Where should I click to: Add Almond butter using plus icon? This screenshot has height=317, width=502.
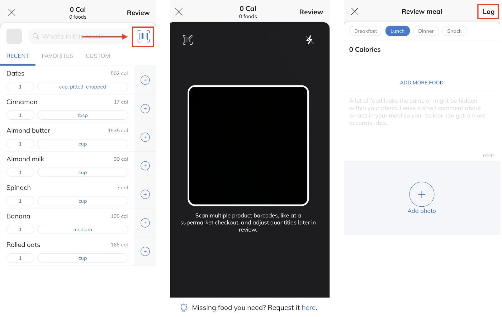click(x=145, y=137)
